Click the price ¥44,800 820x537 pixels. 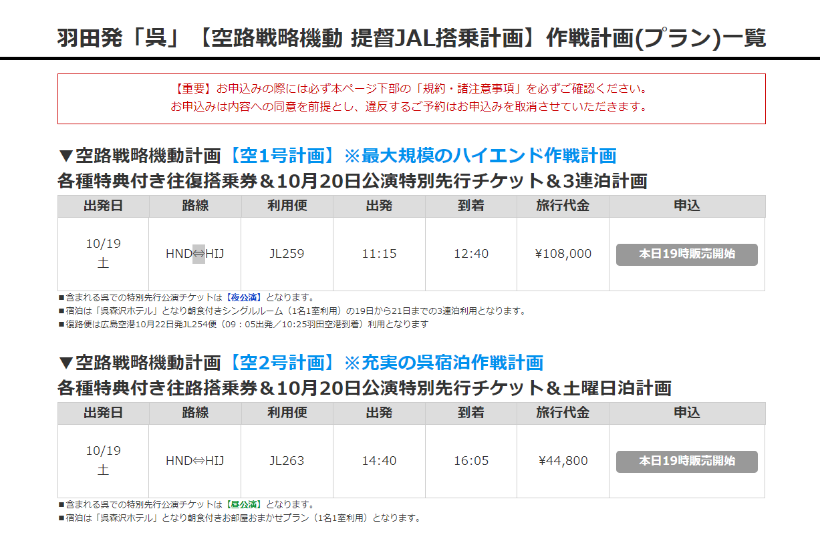(563, 461)
